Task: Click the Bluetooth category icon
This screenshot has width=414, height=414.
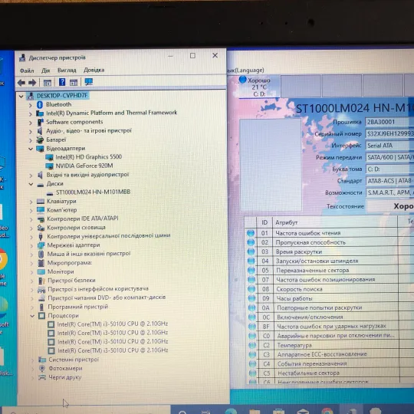Action: (x=40, y=104)
